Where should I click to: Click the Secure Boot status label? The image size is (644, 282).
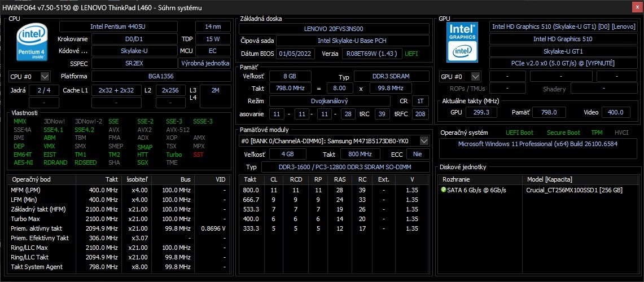click(563, 133)
